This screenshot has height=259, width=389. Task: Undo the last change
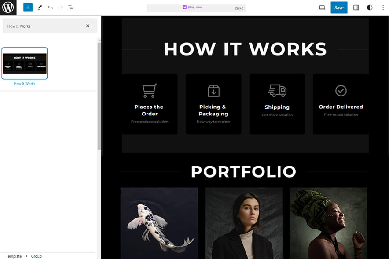tap(49, 7)
